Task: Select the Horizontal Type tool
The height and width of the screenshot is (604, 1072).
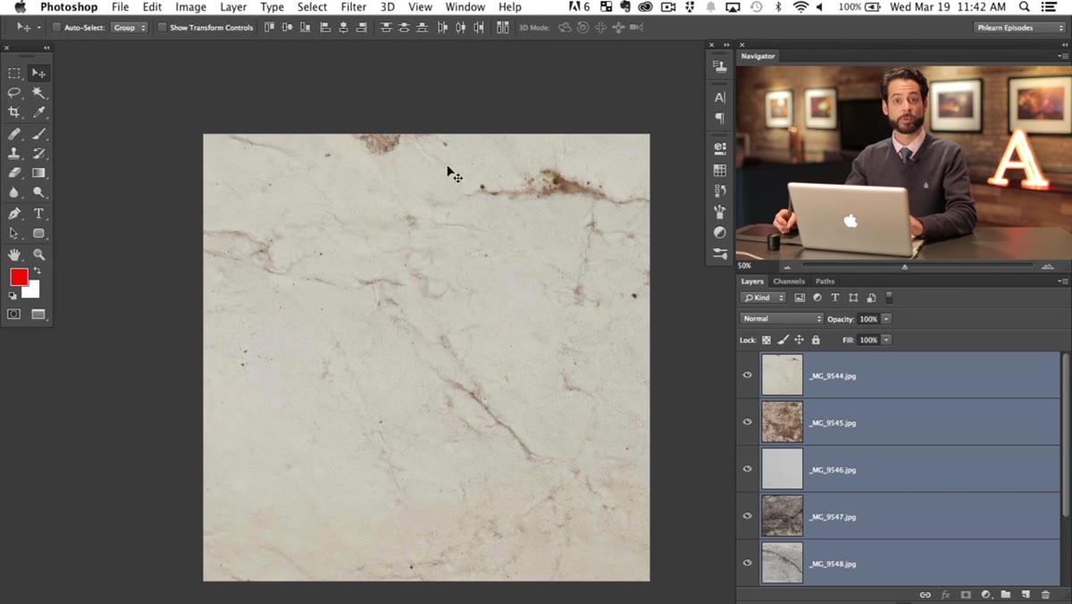Action: [38, 214]
